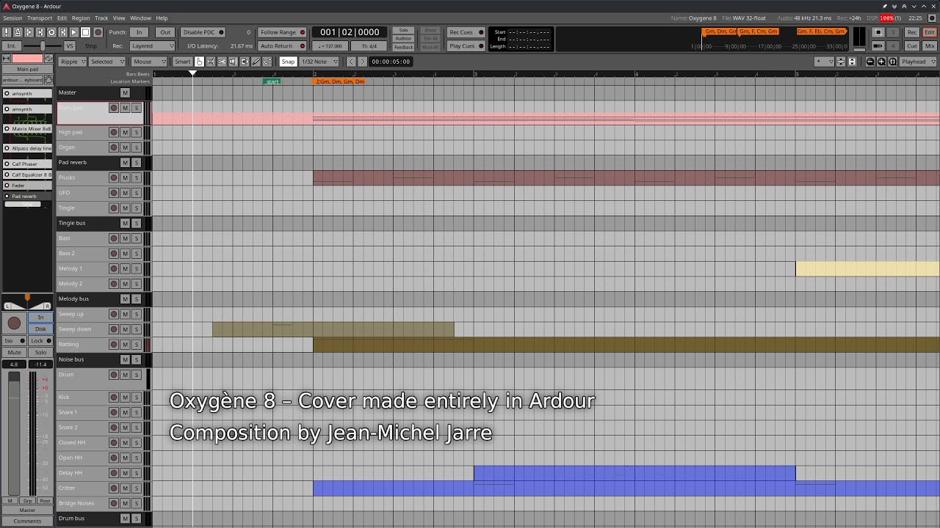Click the MIDI input icon beside ardour keyboard
Viewport: 940px width, 528px height.
[x=48, y=80]
